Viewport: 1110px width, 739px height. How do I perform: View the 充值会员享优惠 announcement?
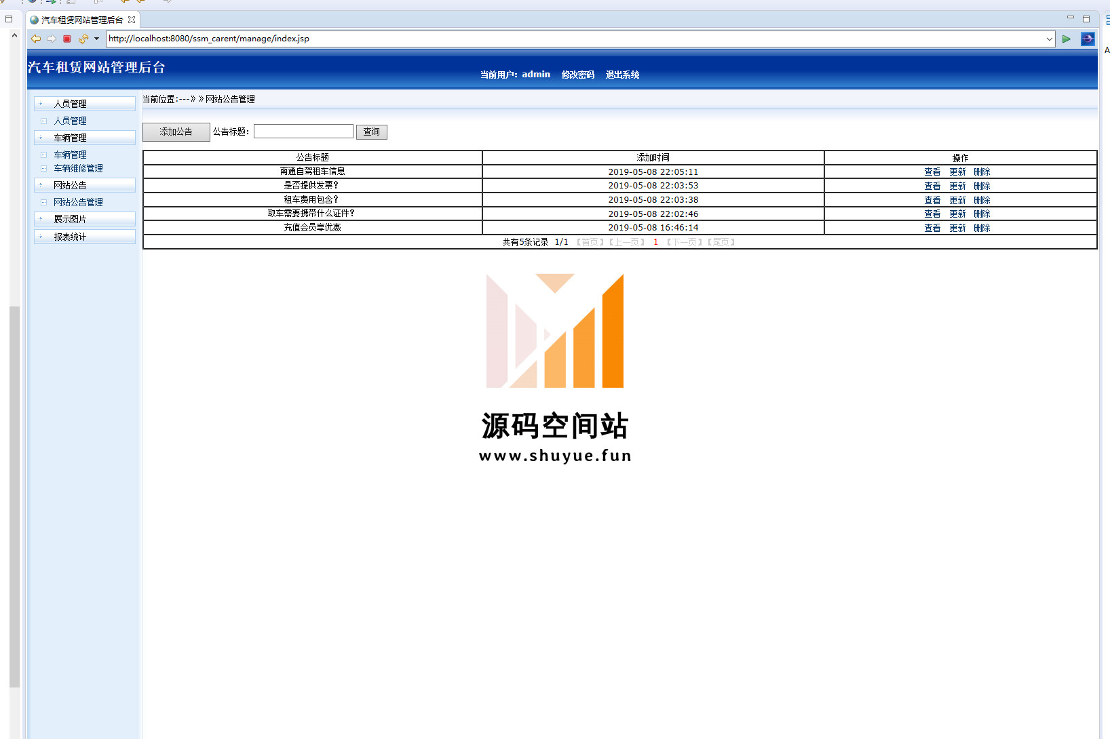pyautogui.click(x=932, y=228)
